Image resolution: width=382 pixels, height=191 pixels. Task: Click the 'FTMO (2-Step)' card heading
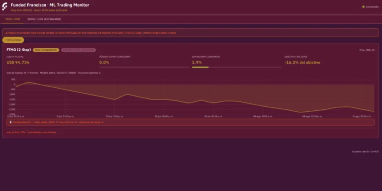pyautogui.click(x=19, y=50)
